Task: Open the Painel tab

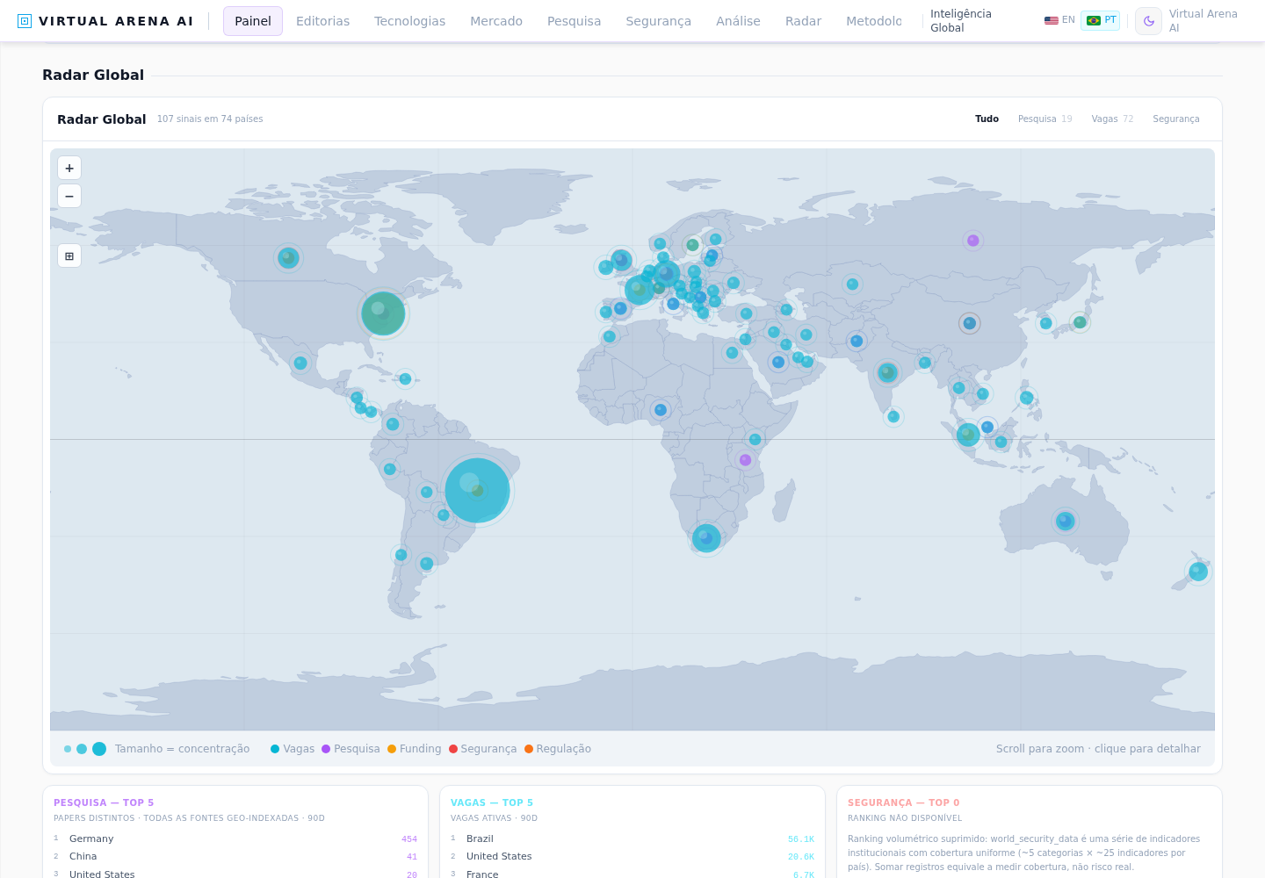Action: 253,21
